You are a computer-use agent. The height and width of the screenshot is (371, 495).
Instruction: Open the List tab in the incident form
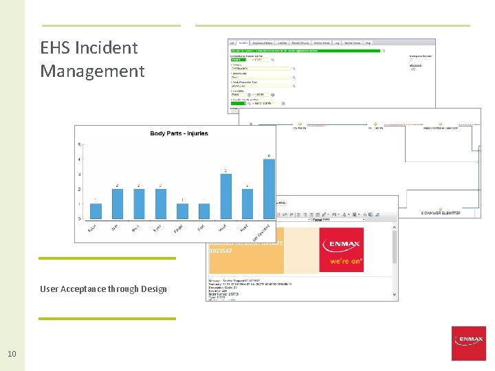click(232, 43)
